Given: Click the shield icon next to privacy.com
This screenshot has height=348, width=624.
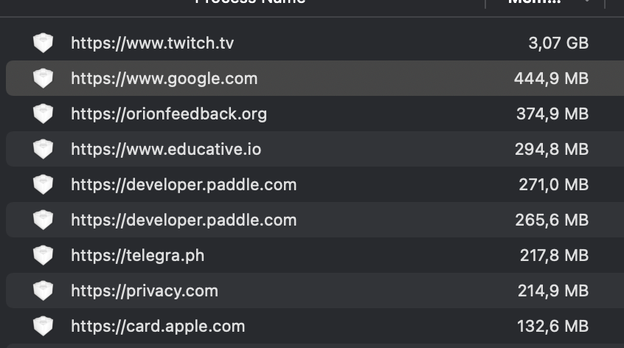Looking at the screenshot, I should 44,290.
